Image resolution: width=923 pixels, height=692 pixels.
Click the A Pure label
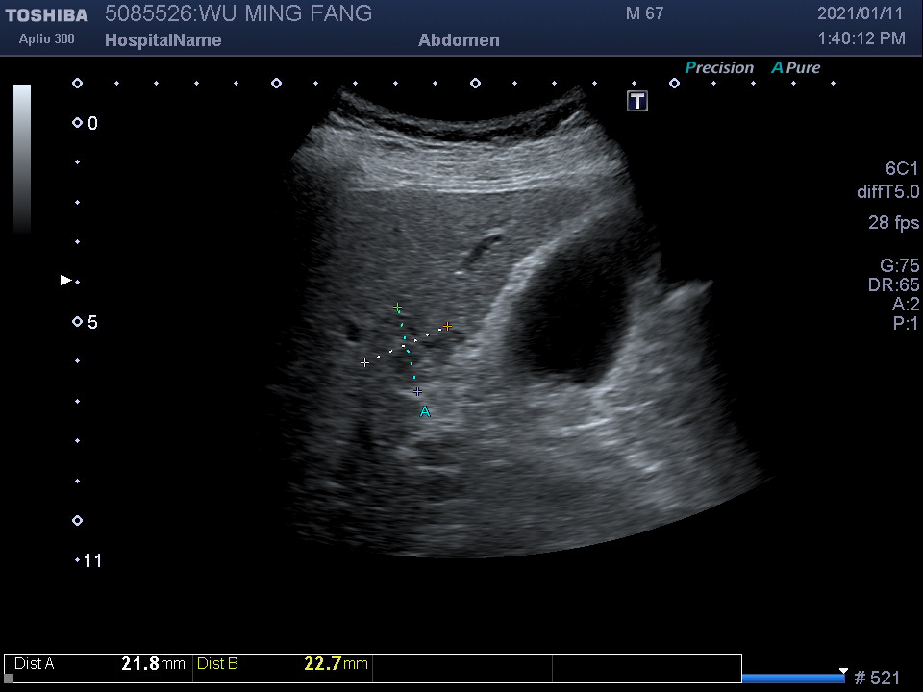coord(796,67)
